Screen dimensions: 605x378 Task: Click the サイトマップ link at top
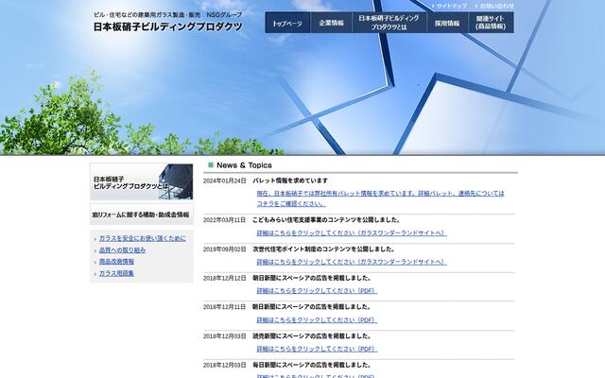point(452,7)
